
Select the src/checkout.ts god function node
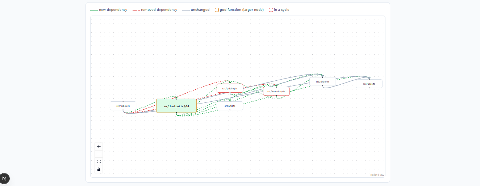176,106
